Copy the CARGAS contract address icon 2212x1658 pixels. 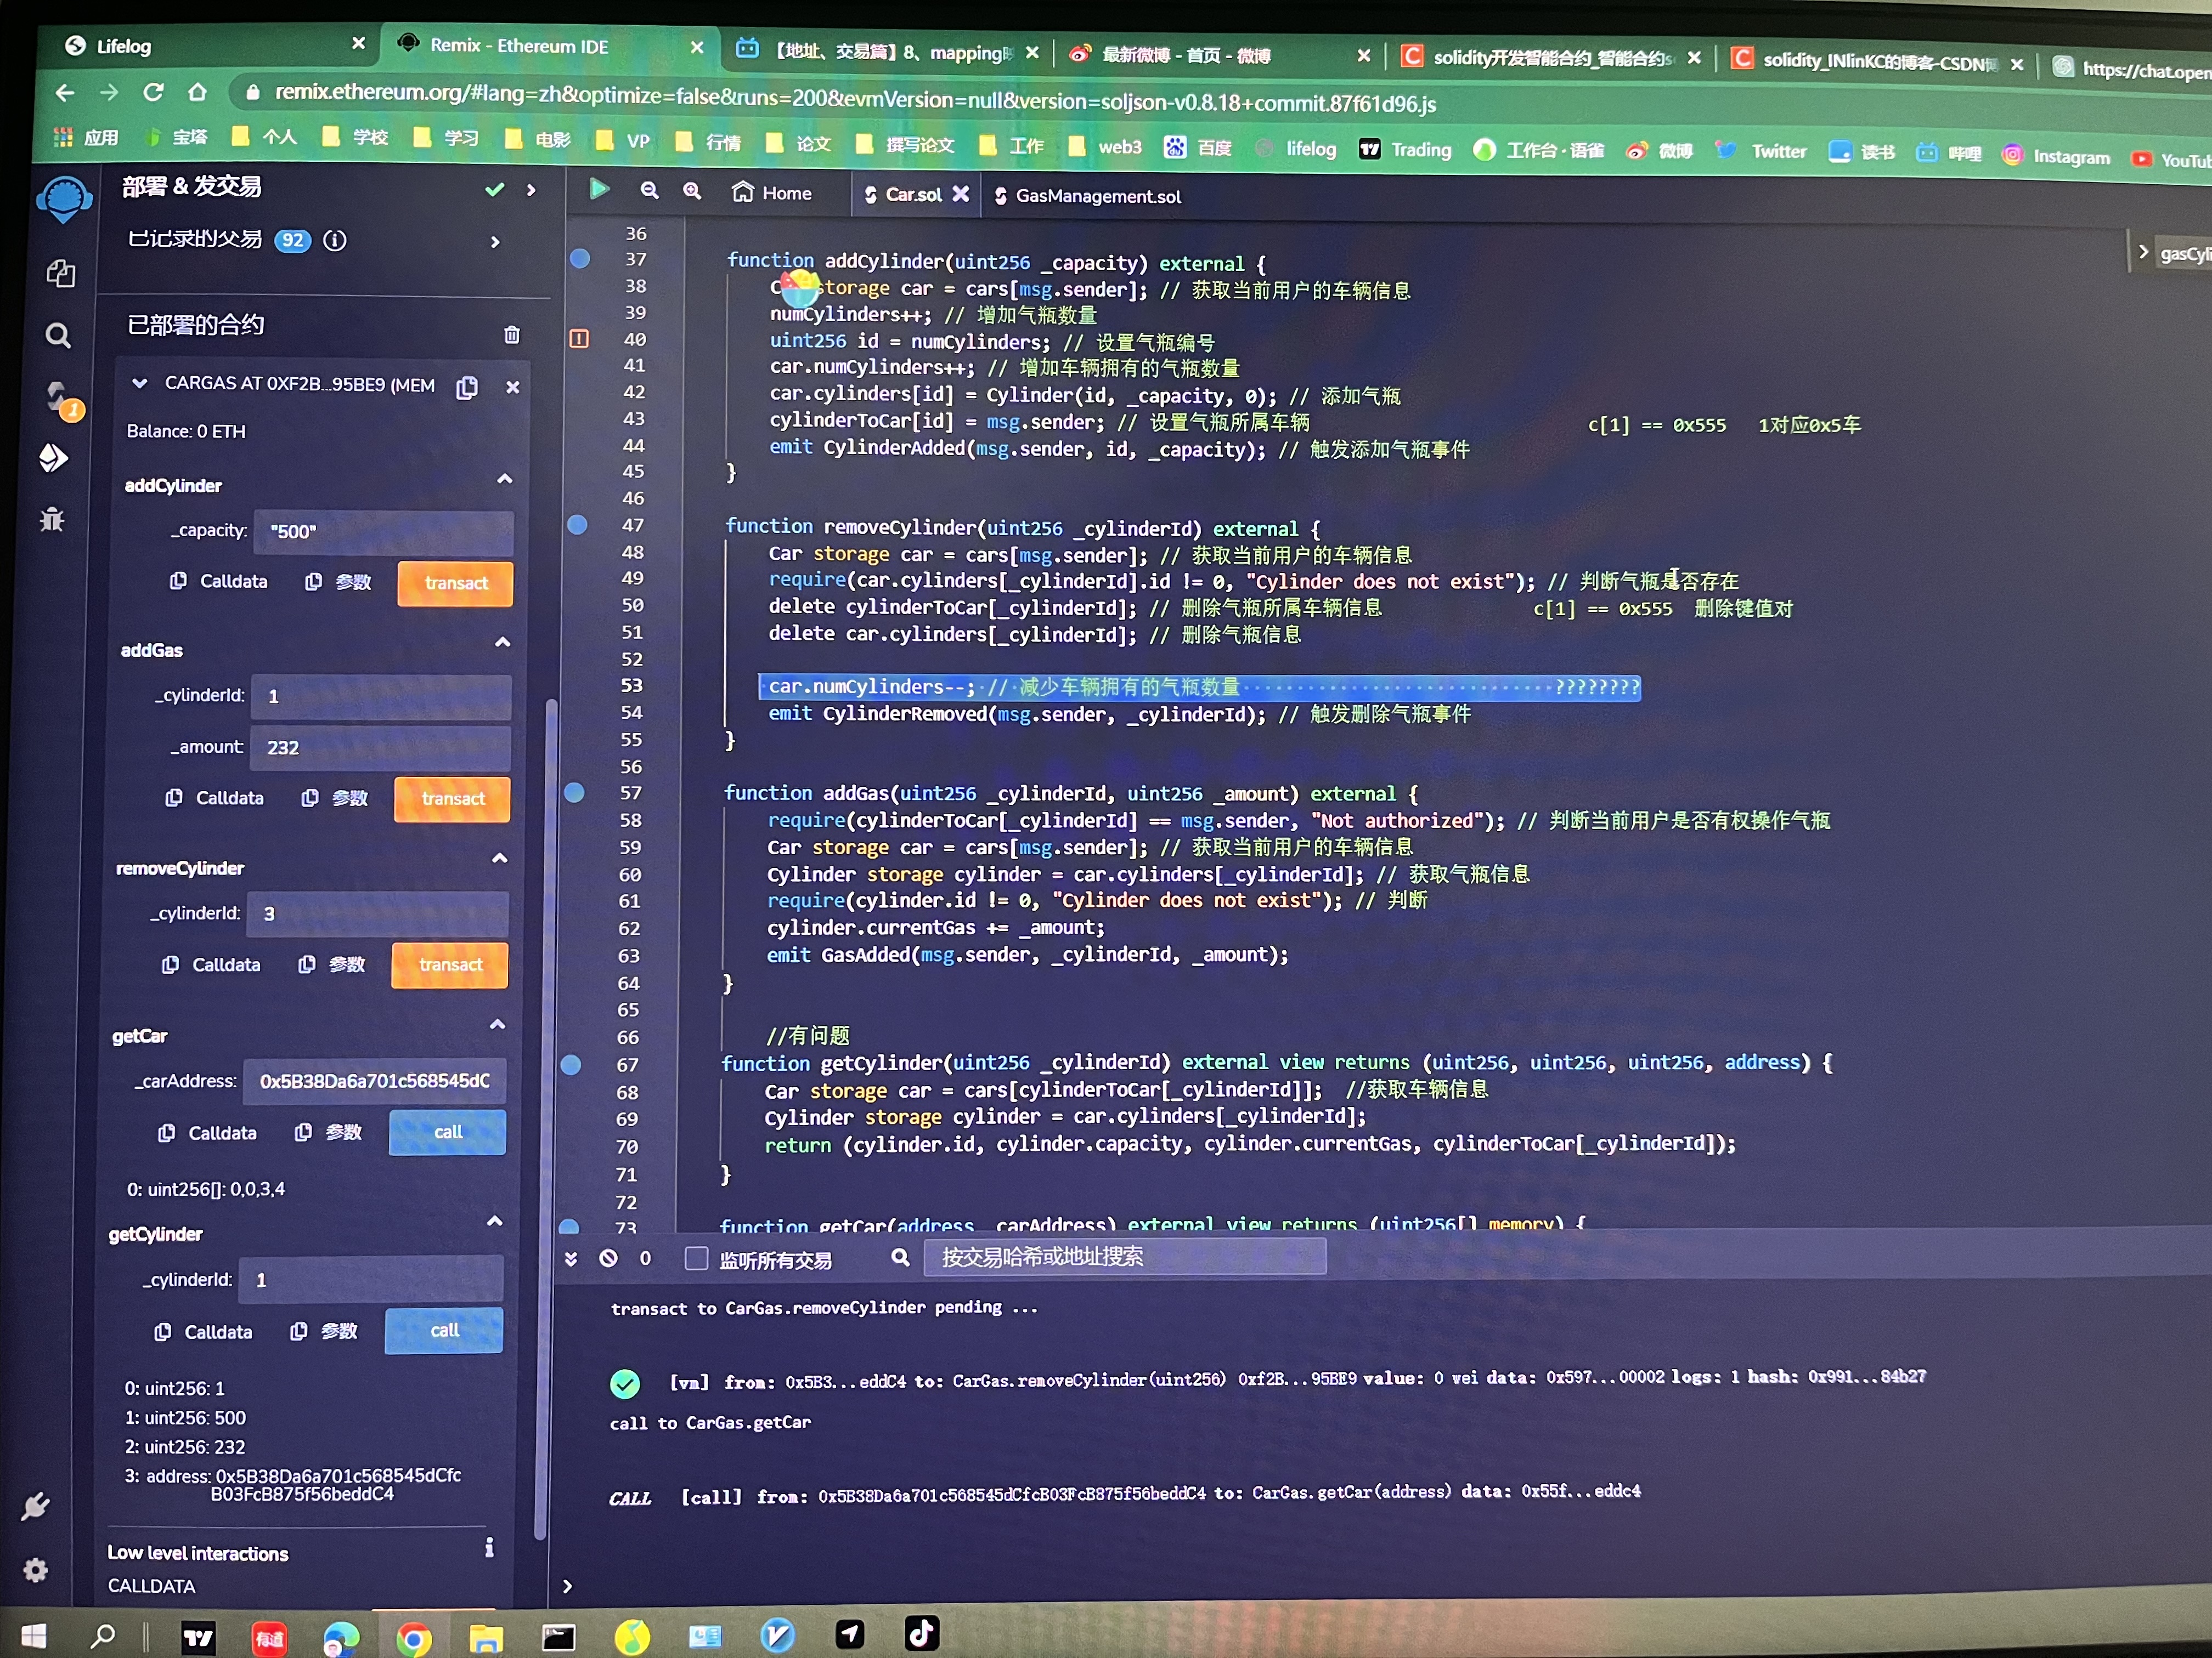click(467, 388)
